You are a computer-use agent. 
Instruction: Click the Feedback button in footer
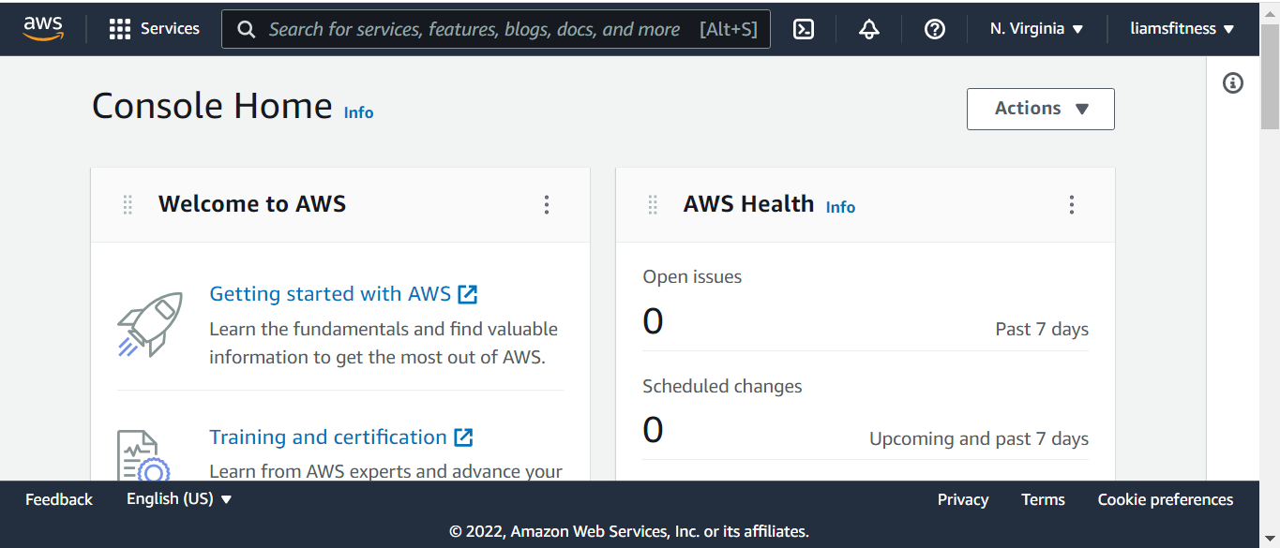(59, 499)
